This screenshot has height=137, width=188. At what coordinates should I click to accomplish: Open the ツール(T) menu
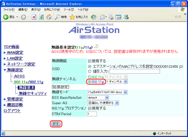69,10
